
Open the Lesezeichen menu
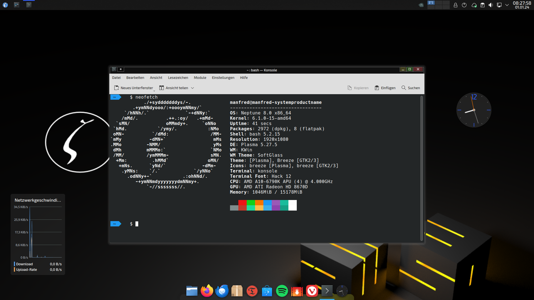pyautogui.click(x=178, y=78)
